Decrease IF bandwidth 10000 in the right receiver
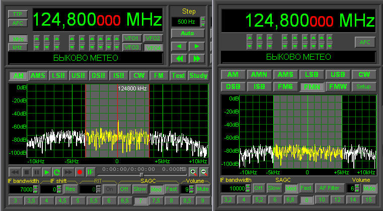 (x=248, y=190)
